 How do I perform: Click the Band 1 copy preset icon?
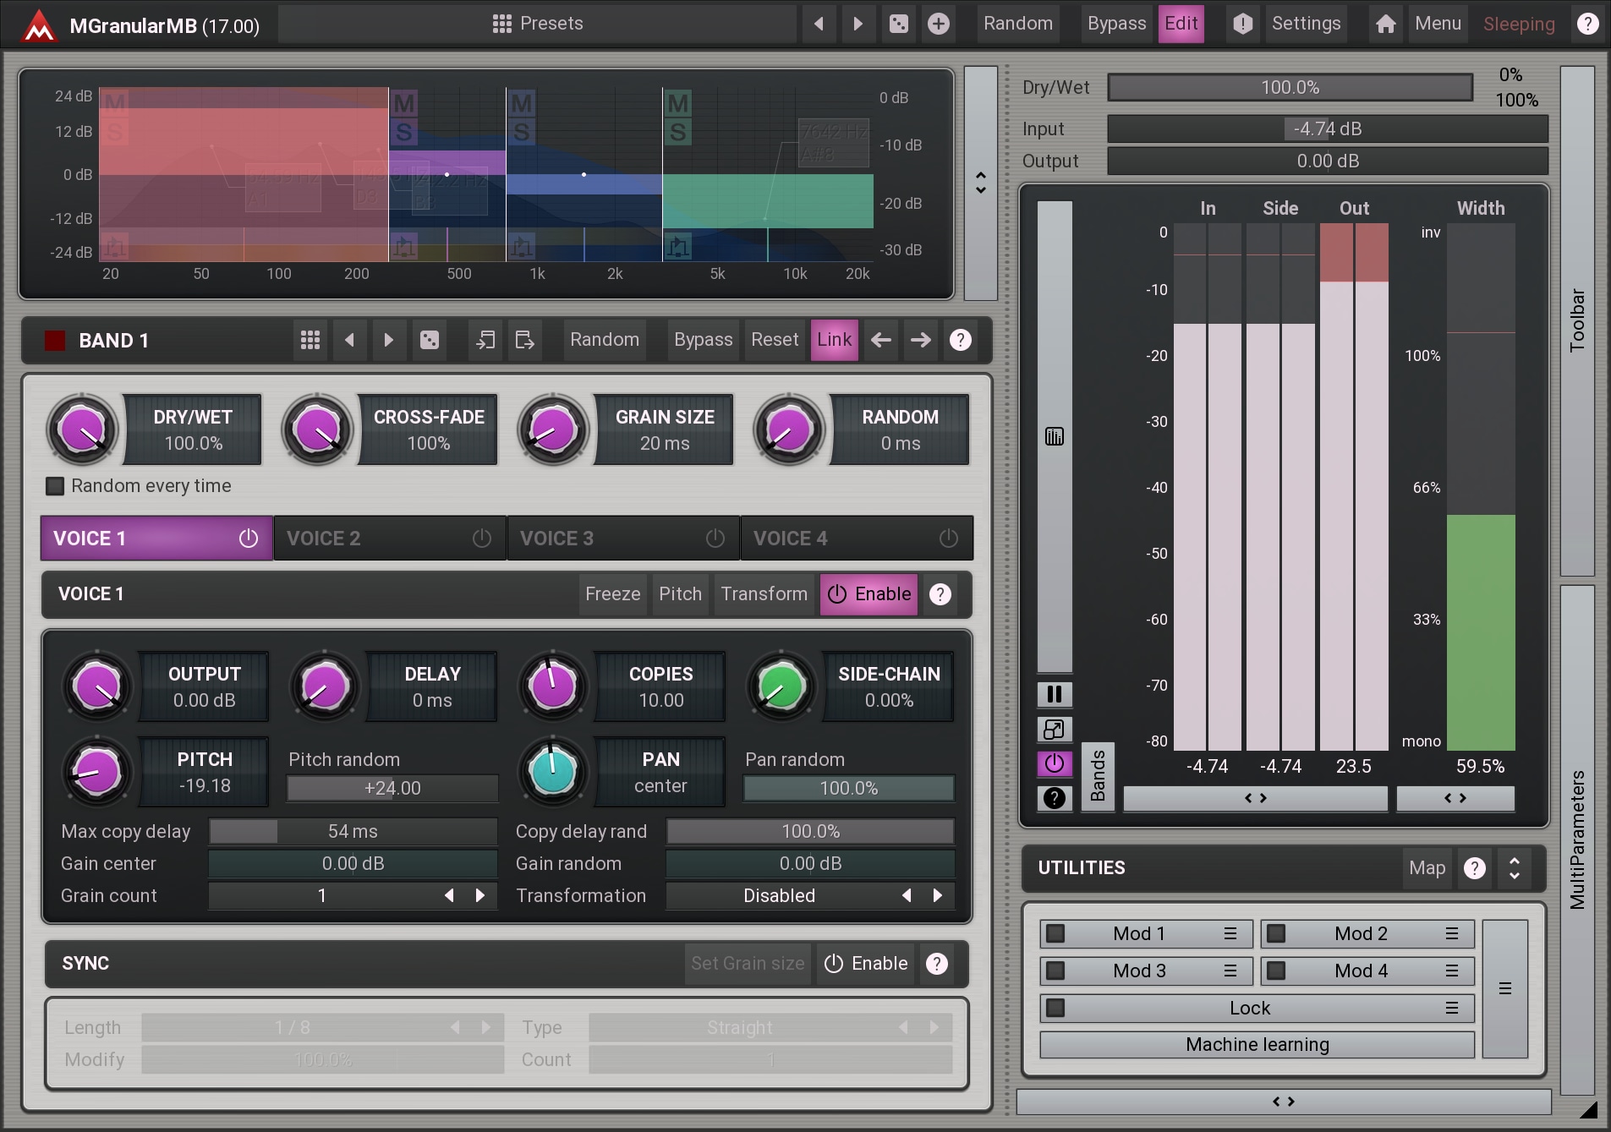pos(485,340)
